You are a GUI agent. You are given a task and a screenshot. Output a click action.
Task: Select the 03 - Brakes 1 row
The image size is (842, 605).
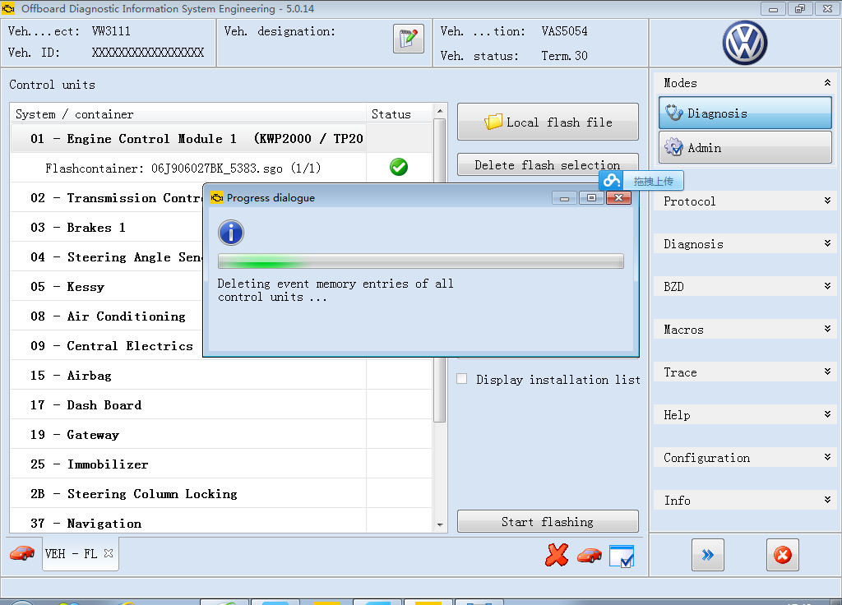click(x=106, y=228)
